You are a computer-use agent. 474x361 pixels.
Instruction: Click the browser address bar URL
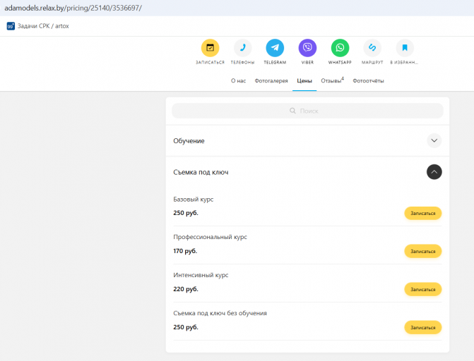coord(73,8)
